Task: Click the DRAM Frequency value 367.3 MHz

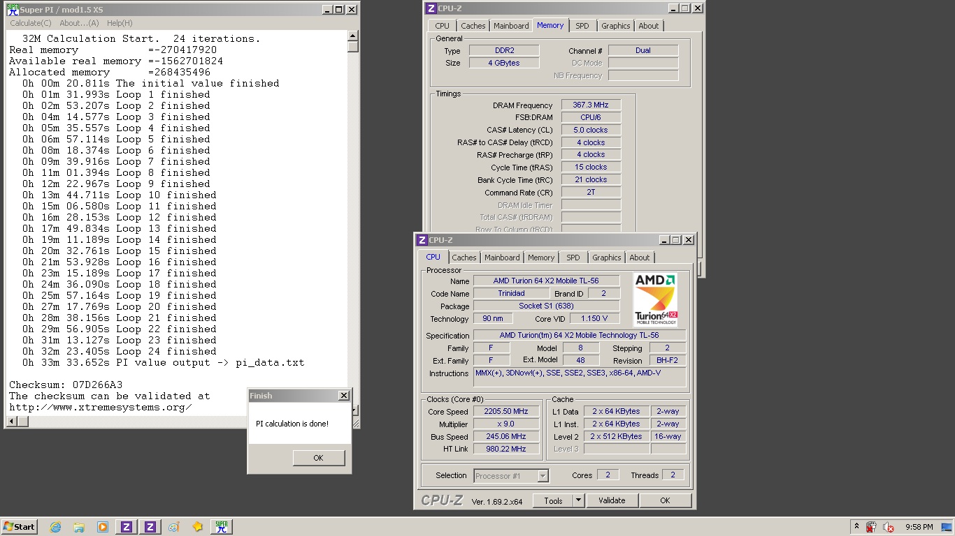Action: pyautogui.click(x=591, y=105)
